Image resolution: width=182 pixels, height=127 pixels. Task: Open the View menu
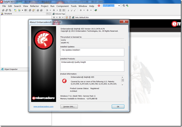click(25, 6)
